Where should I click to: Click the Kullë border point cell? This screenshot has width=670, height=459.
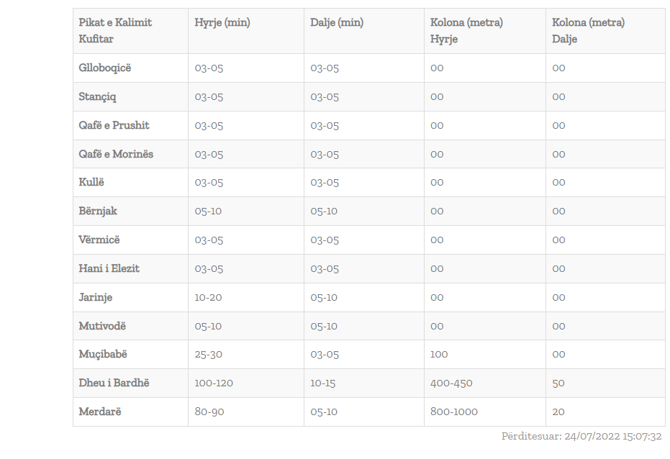(x=91, y=182)
